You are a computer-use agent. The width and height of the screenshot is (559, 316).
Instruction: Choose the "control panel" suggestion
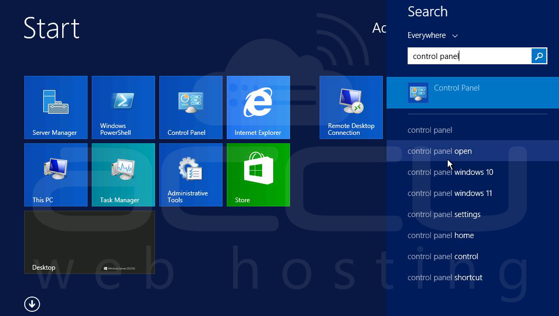click(473, 130)
